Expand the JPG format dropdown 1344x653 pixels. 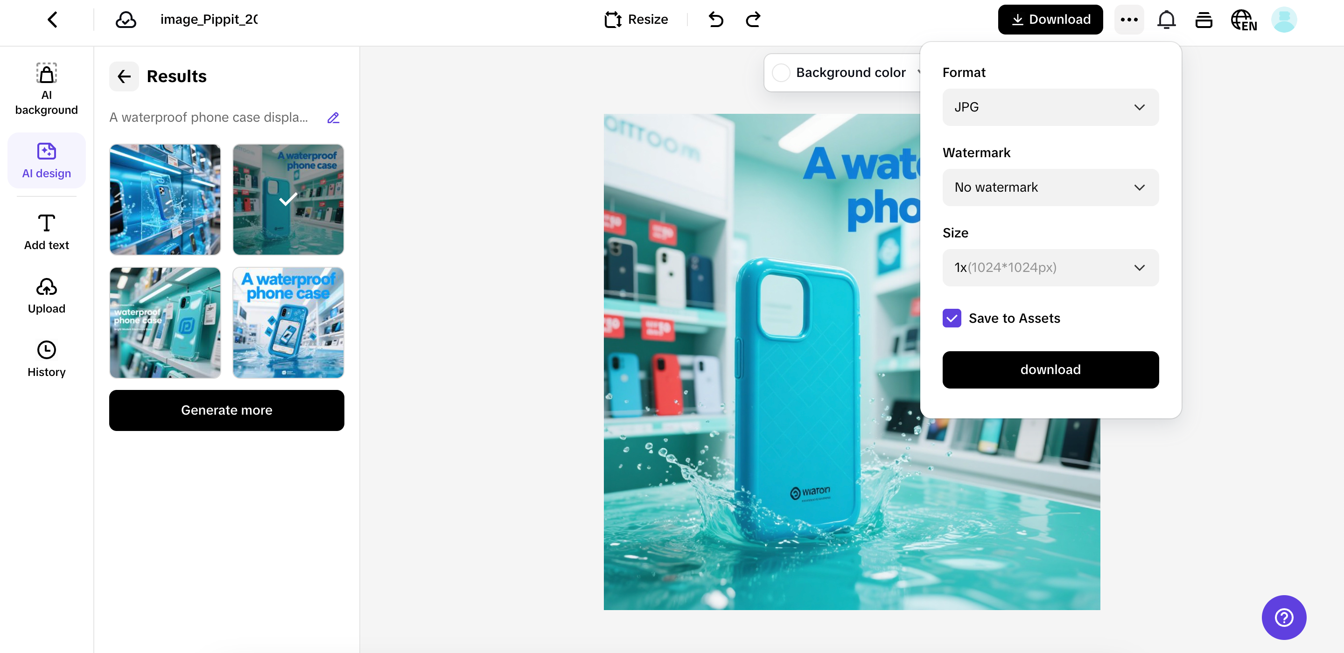pyautogui.click(x=1050, y=107)
